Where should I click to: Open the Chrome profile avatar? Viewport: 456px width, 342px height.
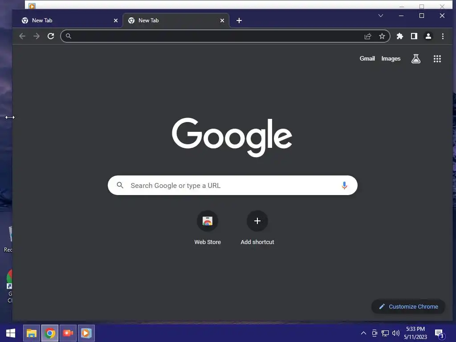pos(428,36)
